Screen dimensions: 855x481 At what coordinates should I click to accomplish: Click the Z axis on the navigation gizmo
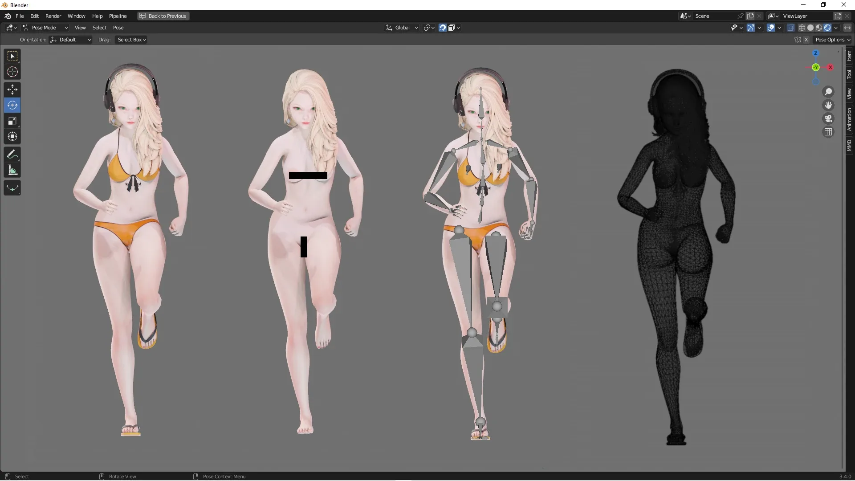[x=815, y=53]
